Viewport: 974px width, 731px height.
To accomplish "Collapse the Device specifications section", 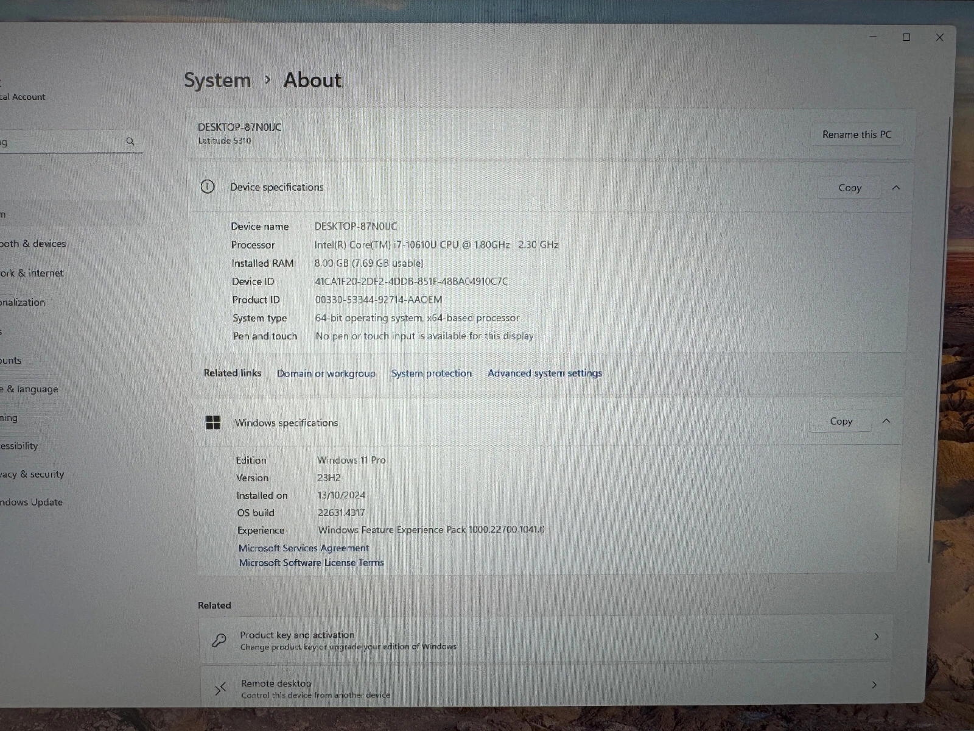I will pyautogui.click(x=896, y=188).
